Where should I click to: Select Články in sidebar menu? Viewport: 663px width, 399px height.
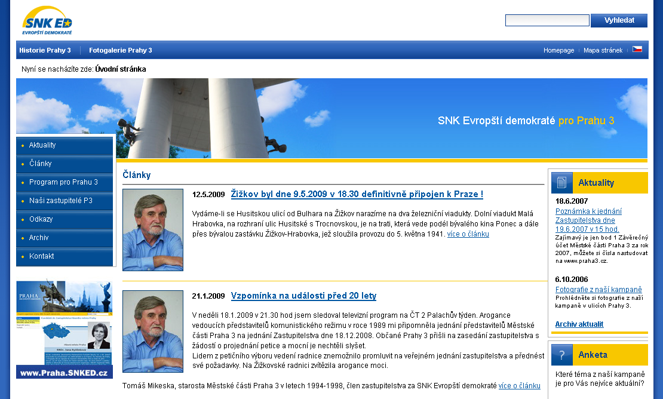(x=65, y=164)
